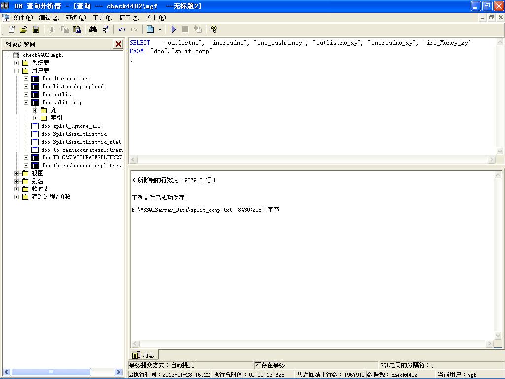Image resolution: width=505 pixels, height=379 pixels.
Task: Select dbo.split_ignore_all in the tree
Action: 71,126
